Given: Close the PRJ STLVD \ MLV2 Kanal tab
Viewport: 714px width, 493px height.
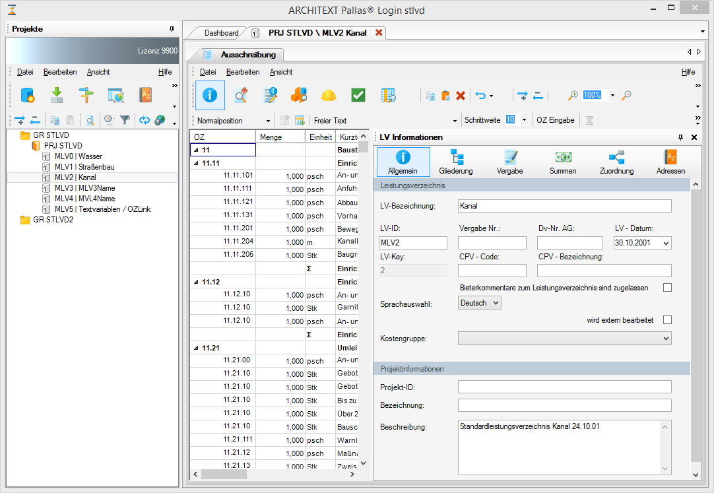Looking at the screenshot, I should click(378, 33).
